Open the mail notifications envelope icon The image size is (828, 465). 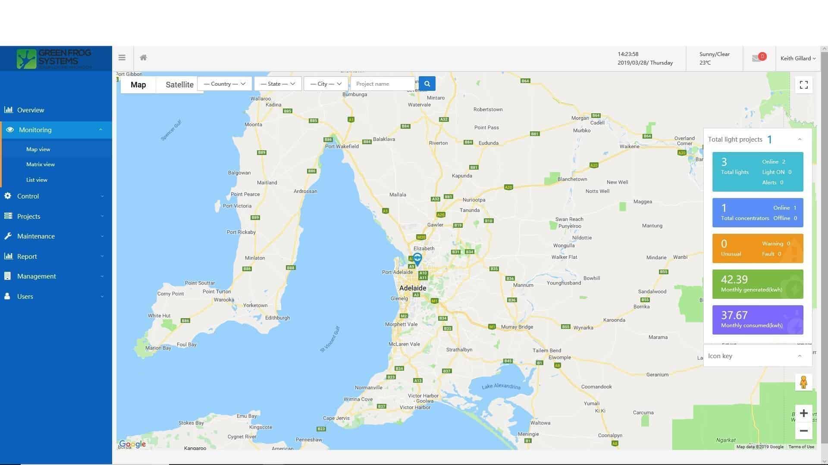756,58
